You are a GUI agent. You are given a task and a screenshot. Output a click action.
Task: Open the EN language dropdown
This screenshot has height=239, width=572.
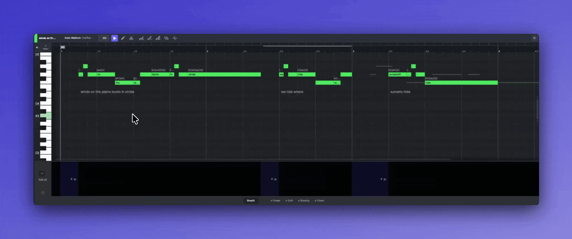(105, 38)
